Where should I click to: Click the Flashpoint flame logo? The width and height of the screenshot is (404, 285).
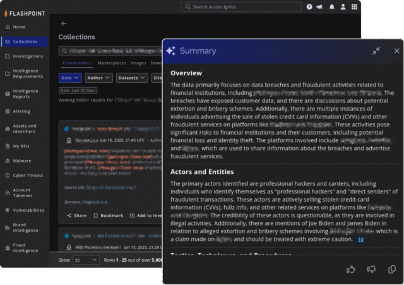click(x=6, y=13)
